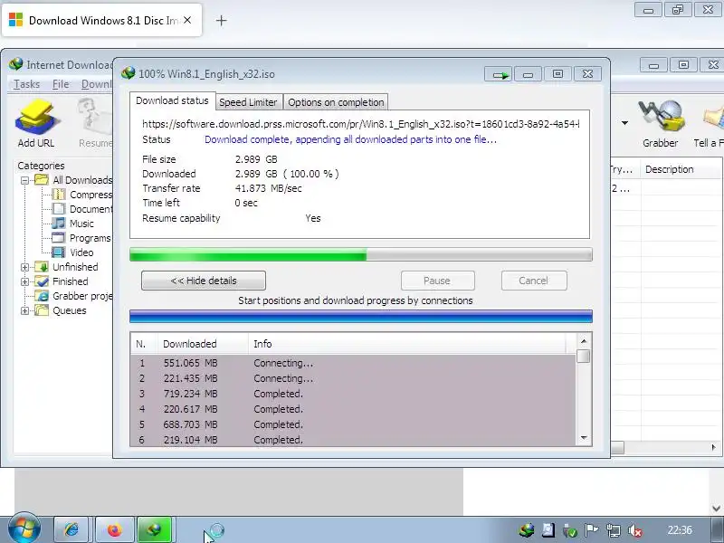724x543 pixels.
Task: Switch to the Download status tab
Action: pyautogui.click(x=172, y=100)
